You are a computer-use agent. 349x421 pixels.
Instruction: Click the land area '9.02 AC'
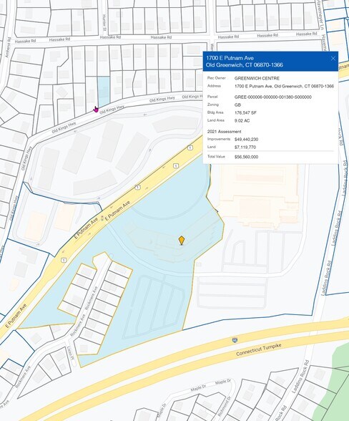[x=242, y=120]
